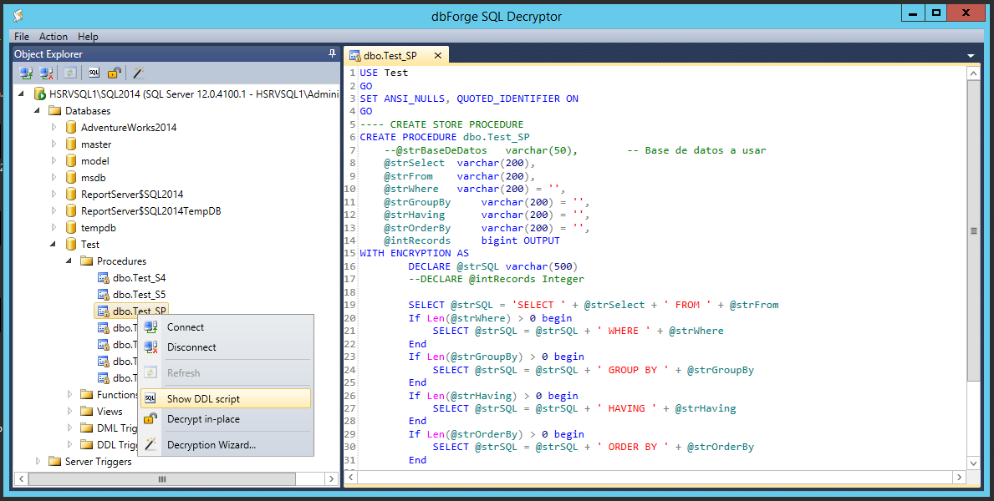Screen dimensions: 994x501
Task: Expand the Views folder
Action: [x=70, y=411]
